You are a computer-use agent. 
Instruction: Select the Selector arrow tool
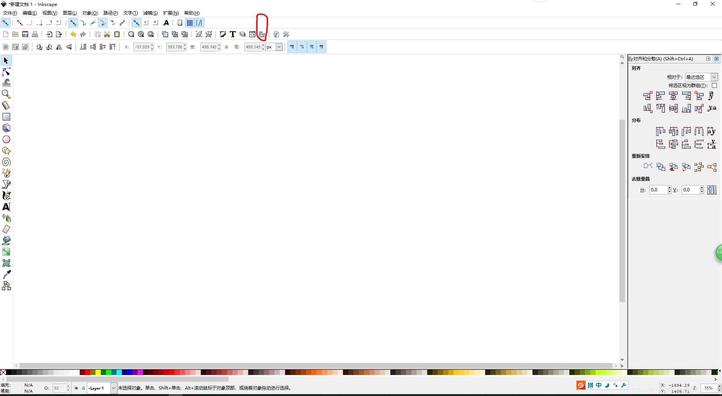(x=6, y=60)
